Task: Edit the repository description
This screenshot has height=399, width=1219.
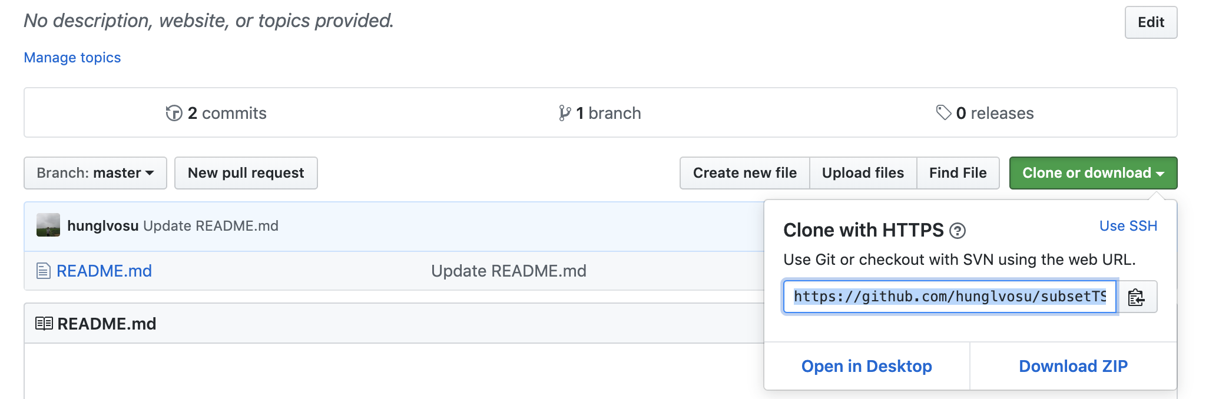Action: click(1151, 22)
